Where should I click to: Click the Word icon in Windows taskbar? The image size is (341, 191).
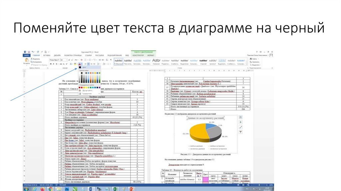point(91,189)
